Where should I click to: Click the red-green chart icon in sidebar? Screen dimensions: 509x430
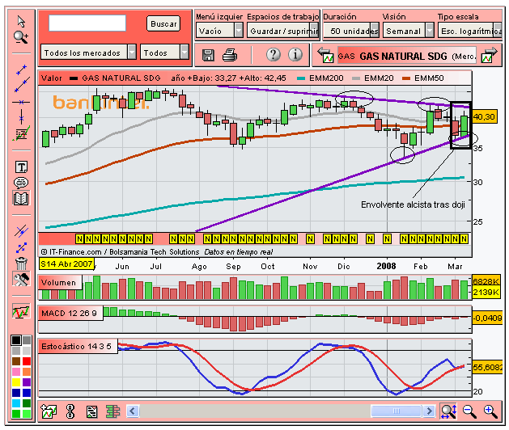tap(21, 311)
